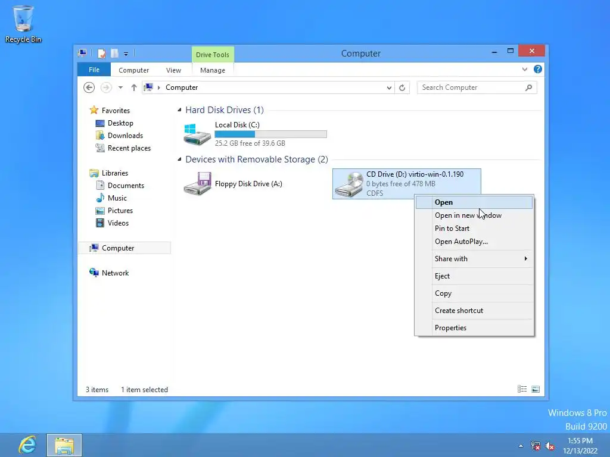Show hidden tray icons arrow
610x457 pixels.
point(521,446)
